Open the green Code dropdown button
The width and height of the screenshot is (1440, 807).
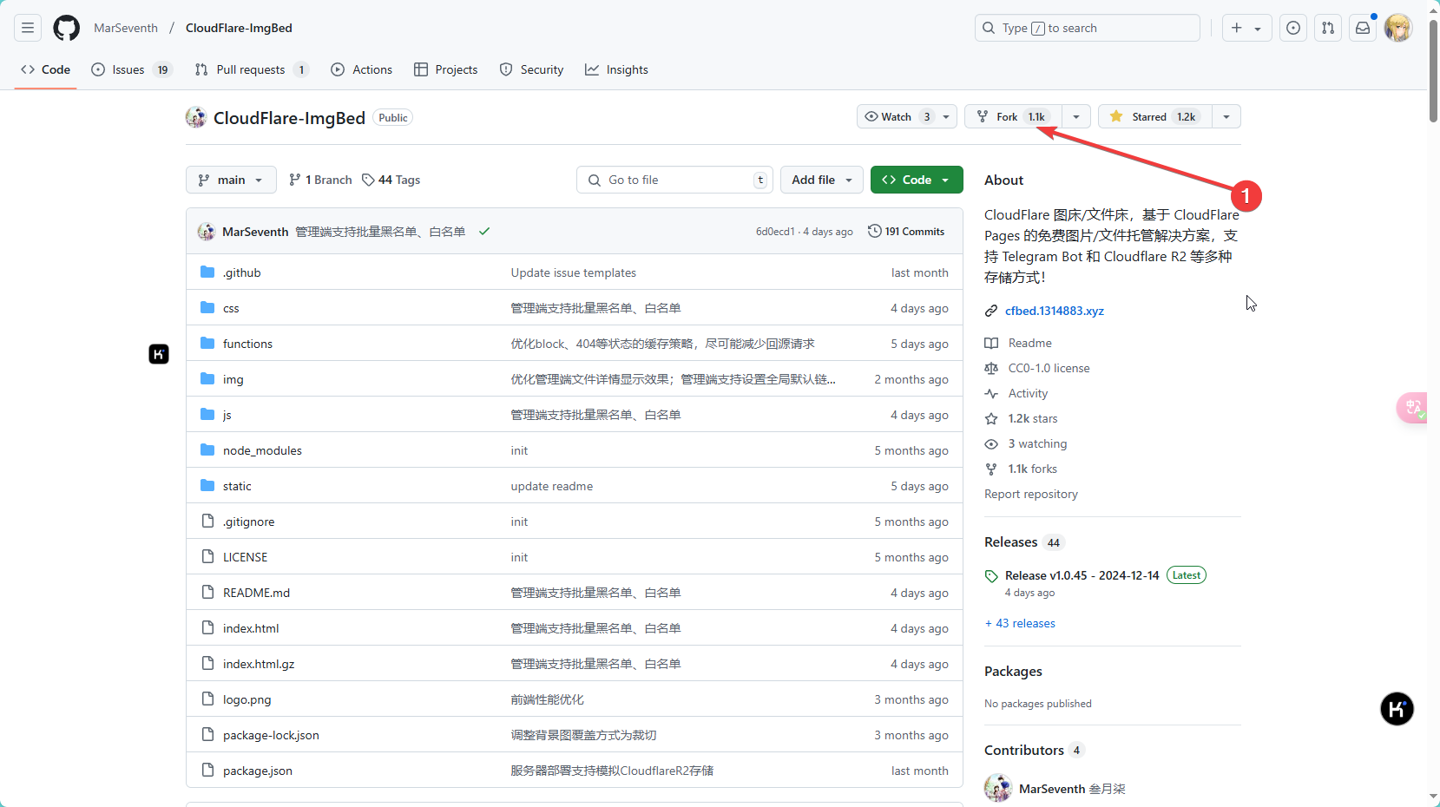(x=917, y=180)
